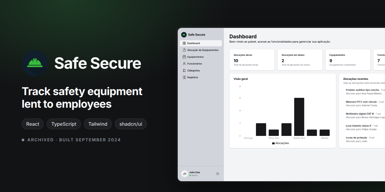
Task: Click the Alocações em atraso card
Action: pyautogui.click(x=300, y=60)
